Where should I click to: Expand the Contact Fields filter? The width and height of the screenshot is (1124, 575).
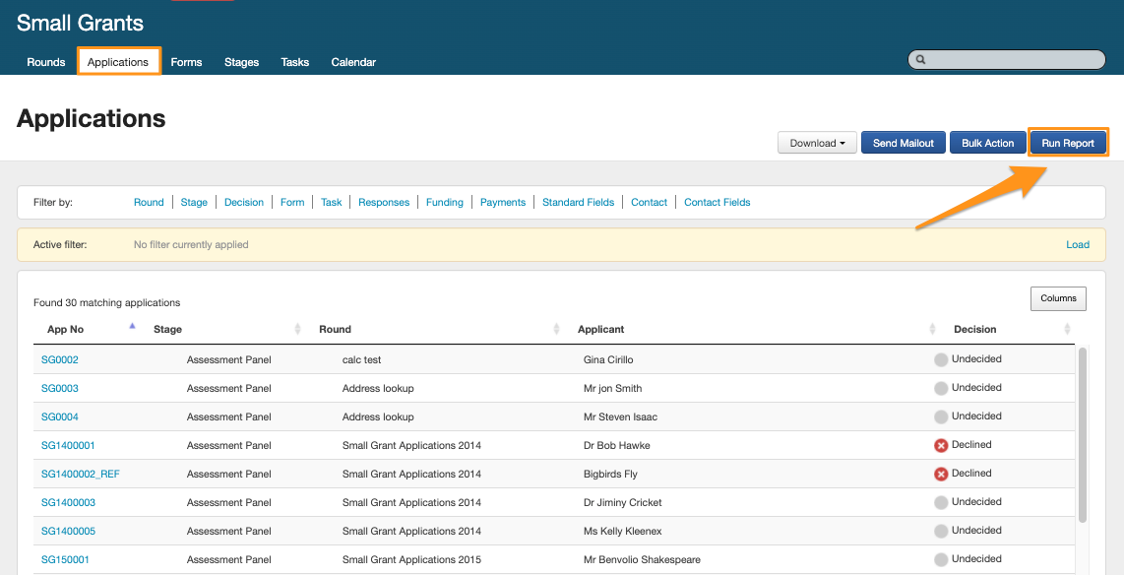pyautogui.click(x=717, y=202)
